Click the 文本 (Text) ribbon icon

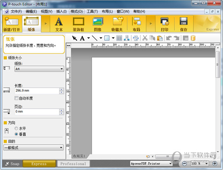point(59,24)
